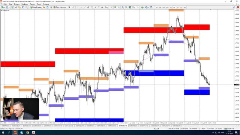Switch to the GBPJPY,H1 chart tab
This screenshot has width=240, height=135.
6,126
